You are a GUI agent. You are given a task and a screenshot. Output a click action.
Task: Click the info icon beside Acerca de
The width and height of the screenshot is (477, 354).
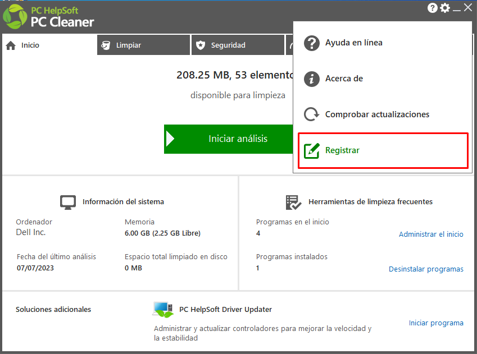tap(312, 79)
